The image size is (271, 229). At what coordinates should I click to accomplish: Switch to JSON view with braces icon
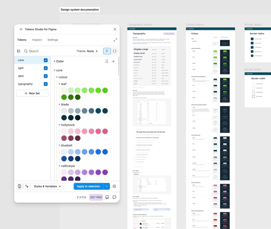[115, 51]
